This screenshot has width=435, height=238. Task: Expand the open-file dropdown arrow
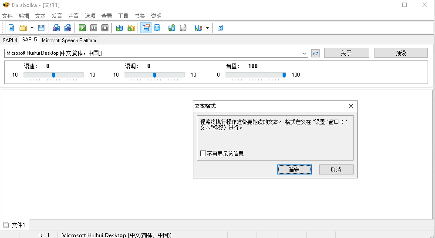[32, 28]
